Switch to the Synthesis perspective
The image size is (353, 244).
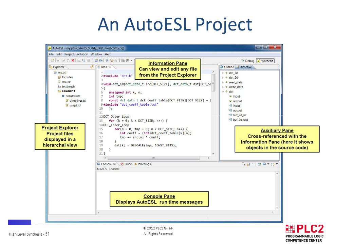265,61
